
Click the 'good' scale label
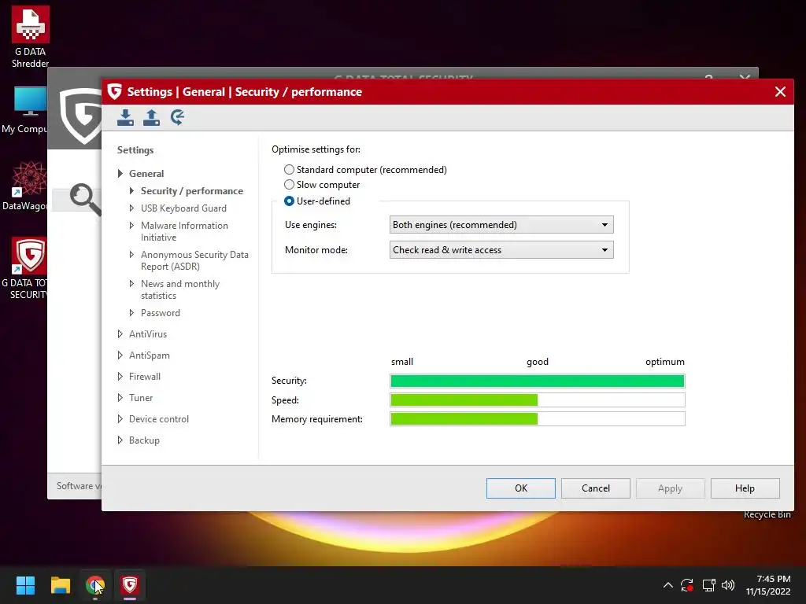point(537,362)
